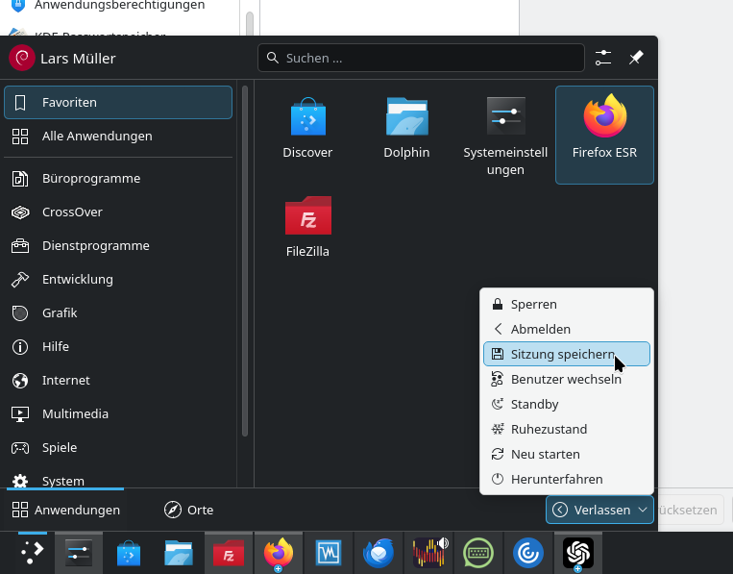Click the ChatGPT icon in the taskbar
The image size is (733, 574).
coord(577,553)
